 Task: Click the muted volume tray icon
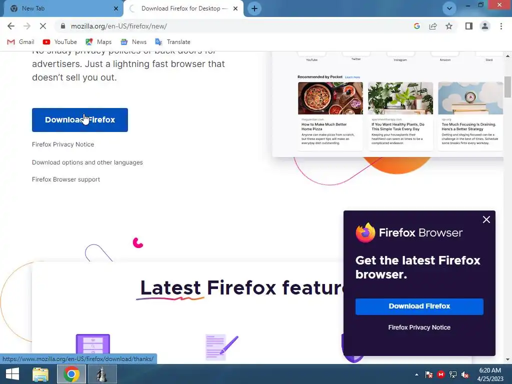point(465,374)
